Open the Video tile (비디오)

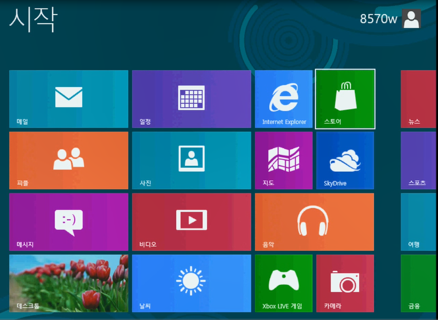(192, 222)
